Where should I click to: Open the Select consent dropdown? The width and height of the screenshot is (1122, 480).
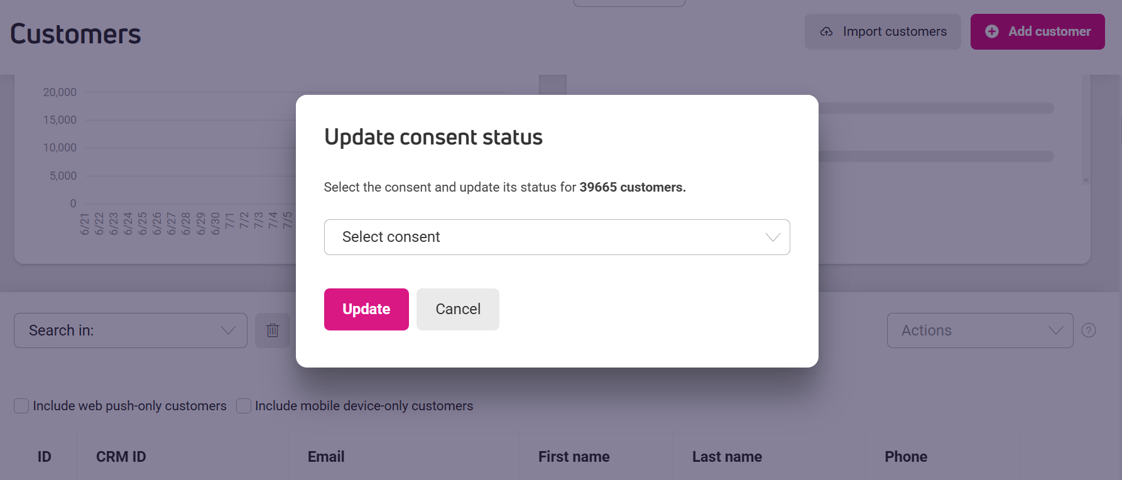[557, 237]
